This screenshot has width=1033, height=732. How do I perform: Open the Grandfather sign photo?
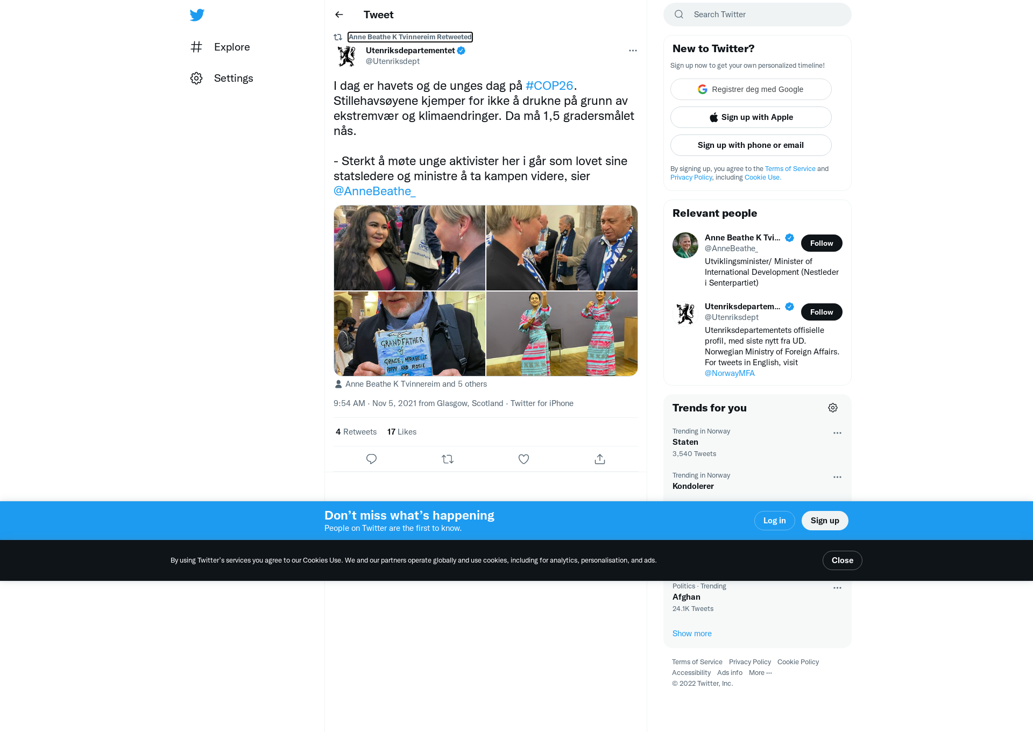coord(409,333)
